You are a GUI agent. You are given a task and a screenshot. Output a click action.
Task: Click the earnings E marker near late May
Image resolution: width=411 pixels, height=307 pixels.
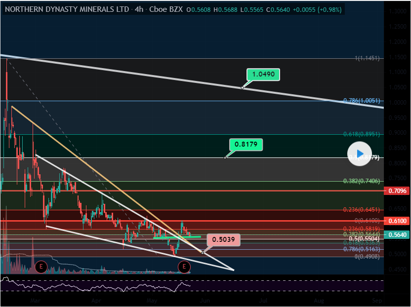pos(184,267)
